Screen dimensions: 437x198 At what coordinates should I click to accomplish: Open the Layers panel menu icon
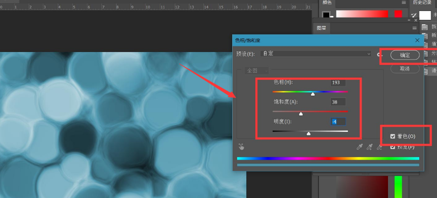click(x=414, y=28)
